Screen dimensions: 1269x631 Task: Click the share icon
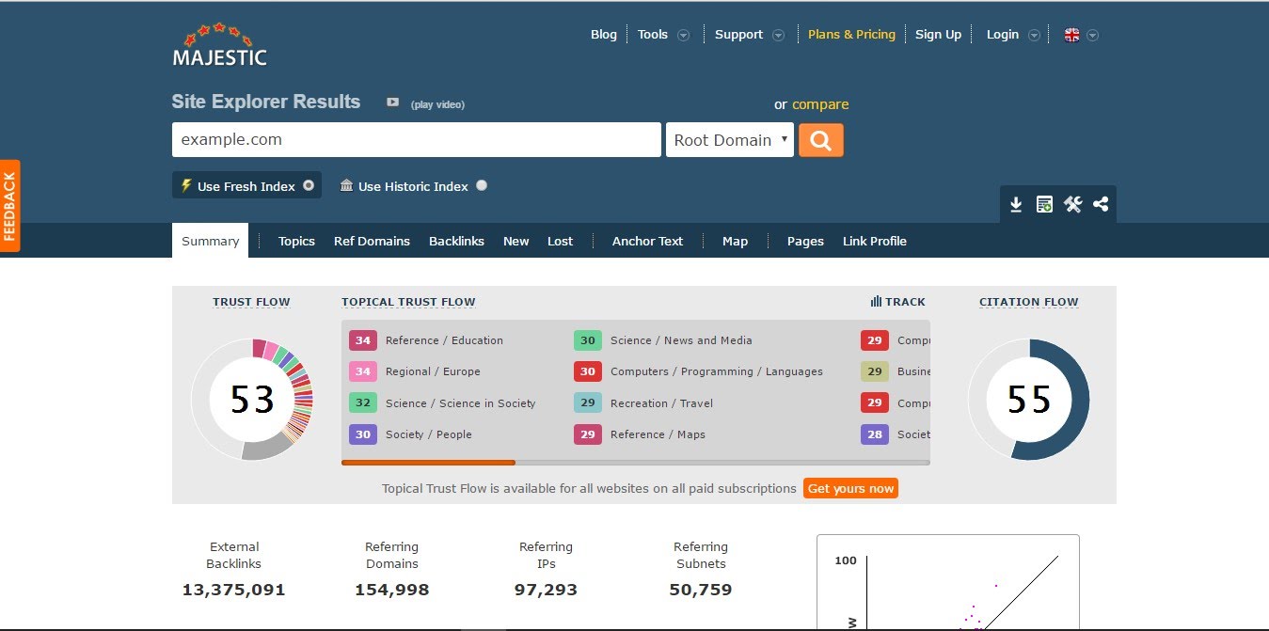click(x=1101, y=203)
